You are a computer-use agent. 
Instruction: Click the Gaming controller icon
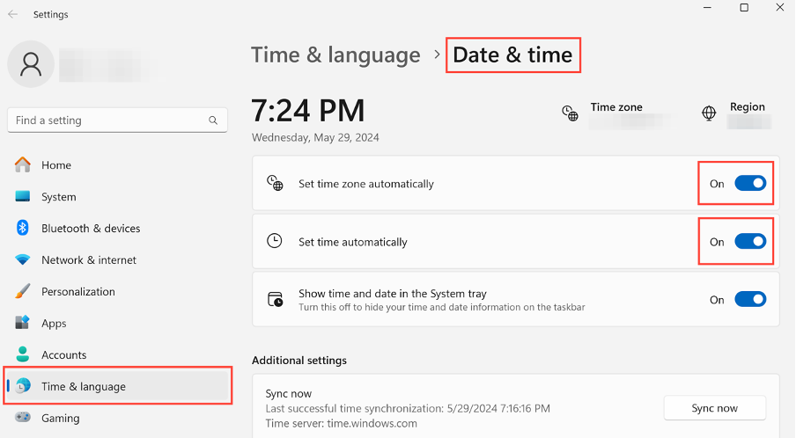click(x=22, y=417)
